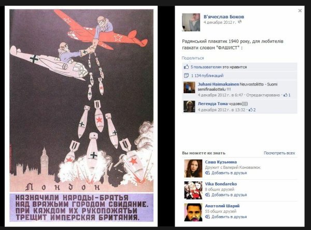
Task: Close the photo viewer with the X icon
Action: point(300,11)
